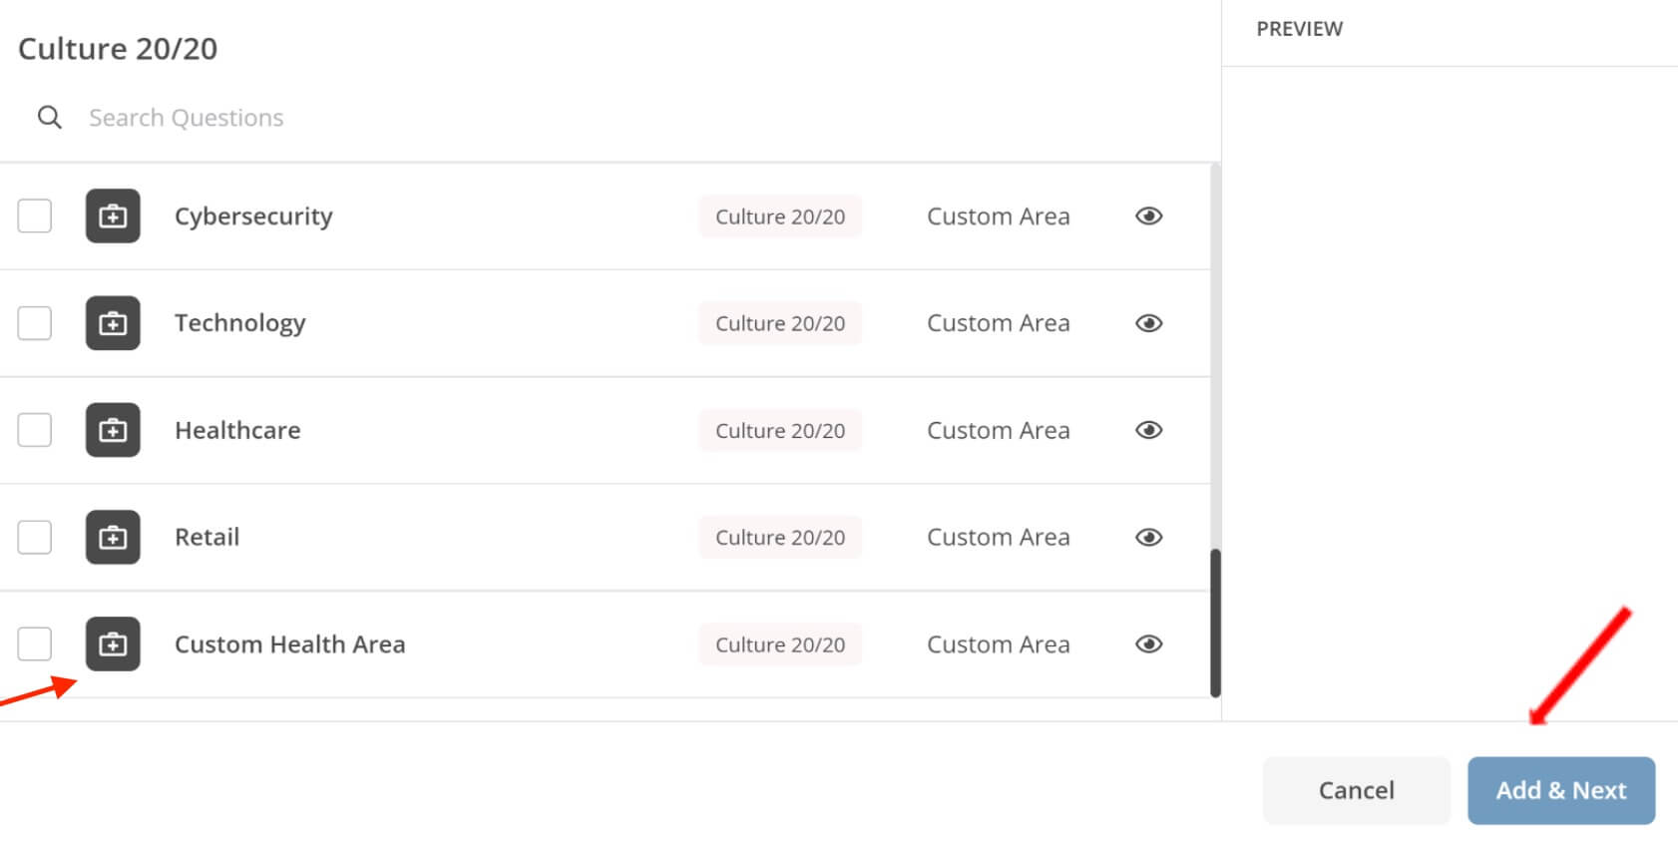Preview Custom Health Area via eye icon
This screenshot has height=848, width=1678.
[1148, 644]
